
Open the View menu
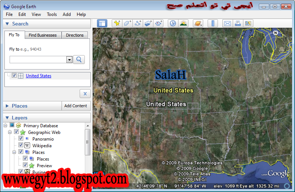click(36, 14)
